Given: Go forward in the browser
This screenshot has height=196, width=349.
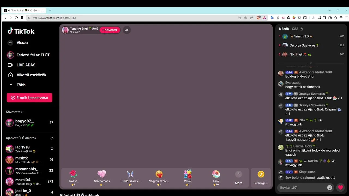Looking at the screenshot, I should [11, 18].
